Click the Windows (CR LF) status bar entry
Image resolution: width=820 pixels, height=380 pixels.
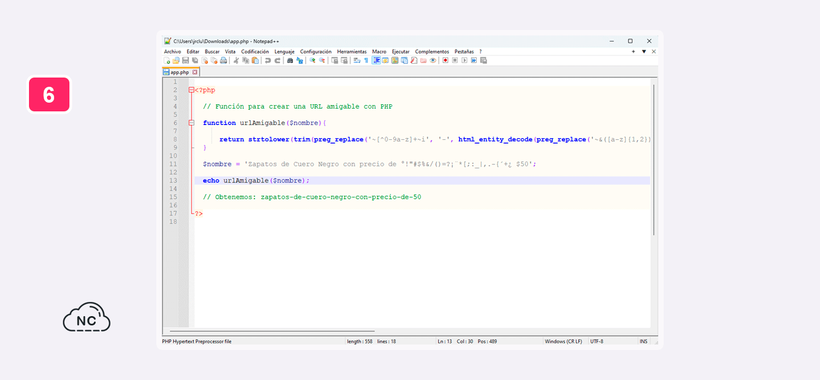point(563,341)
